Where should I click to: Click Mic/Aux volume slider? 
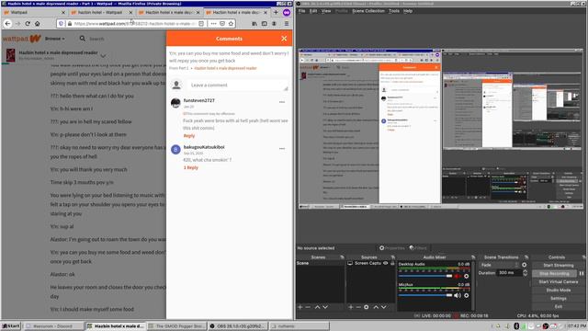tap(425, 295)
